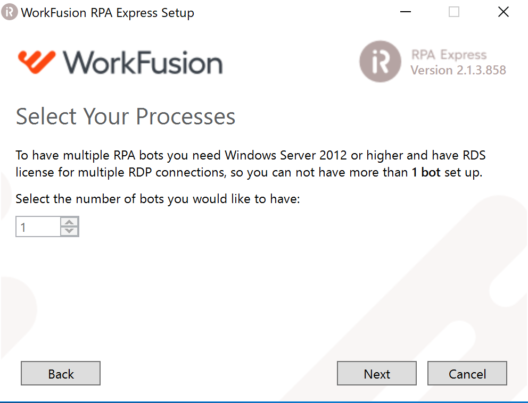The height and width of the screenshot is (403, 528).
Task: Click the up arrow on the bot spinner
Action: pos(69,222)
